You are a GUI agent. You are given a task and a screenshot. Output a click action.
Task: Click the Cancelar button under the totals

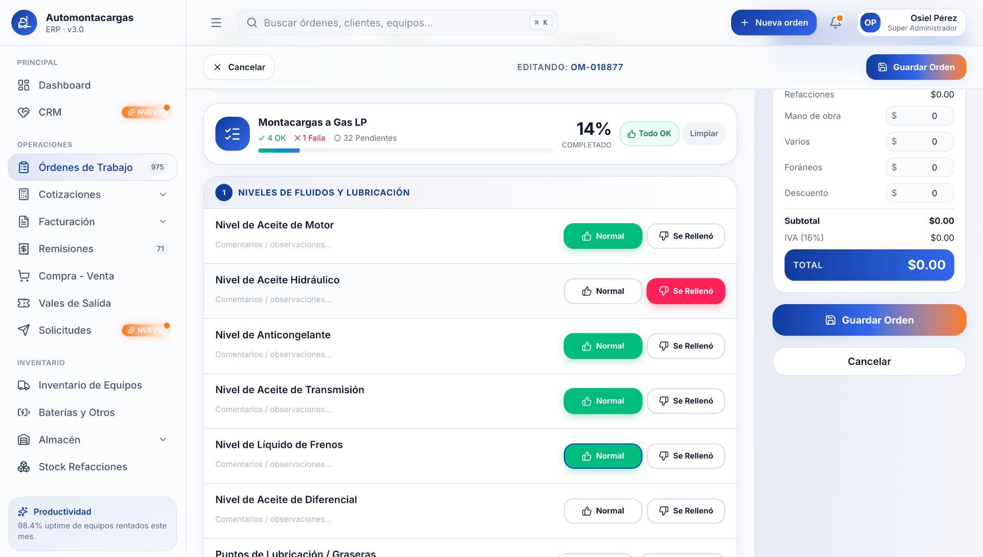(869, 361)
